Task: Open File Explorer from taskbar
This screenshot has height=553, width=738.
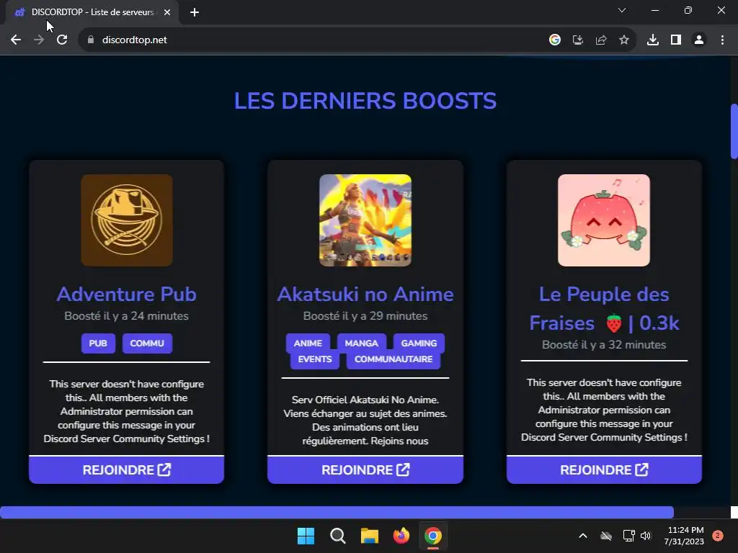Action: [370, 536]
